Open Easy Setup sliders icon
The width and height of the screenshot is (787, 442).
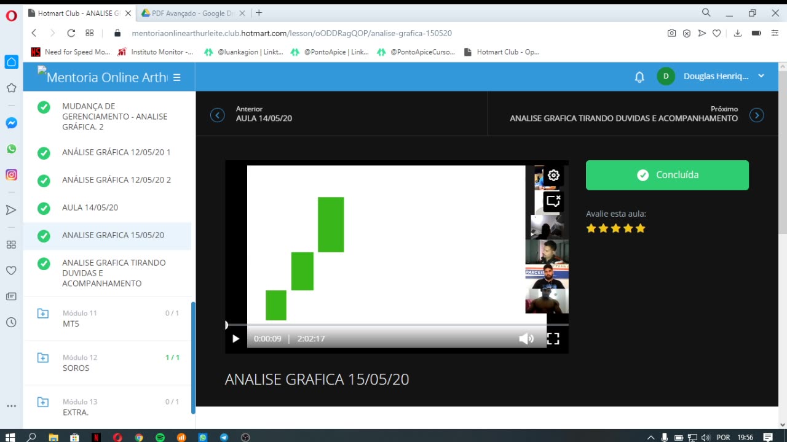tap(775, 33)
